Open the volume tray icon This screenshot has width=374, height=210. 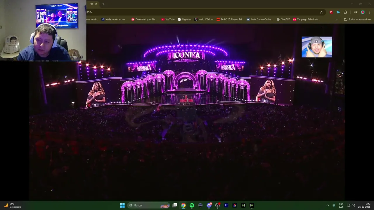[353, 205]
